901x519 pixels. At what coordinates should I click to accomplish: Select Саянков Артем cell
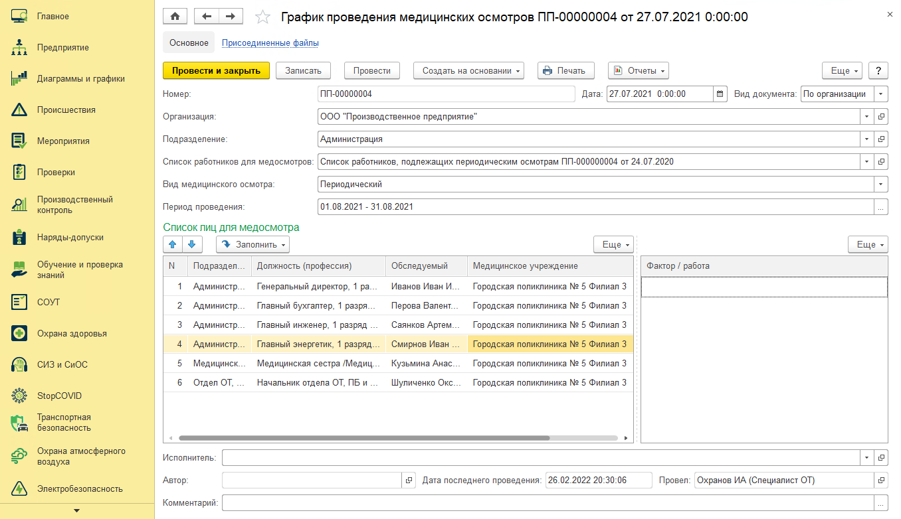click(x=426, y=325)
